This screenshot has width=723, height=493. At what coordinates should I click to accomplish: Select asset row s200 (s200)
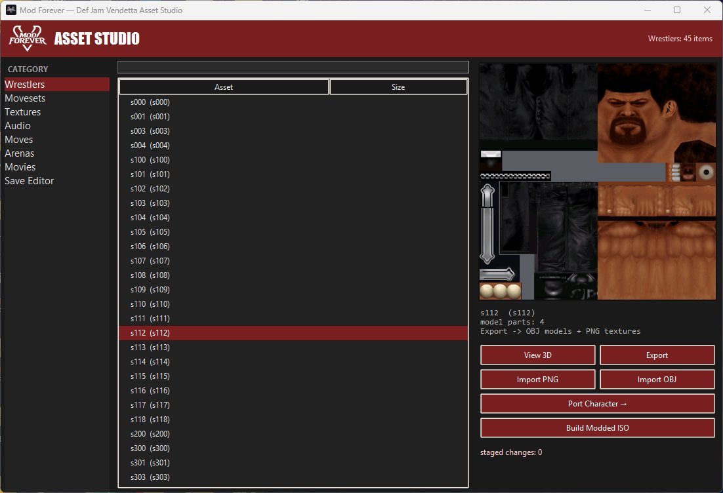(293, 434)
